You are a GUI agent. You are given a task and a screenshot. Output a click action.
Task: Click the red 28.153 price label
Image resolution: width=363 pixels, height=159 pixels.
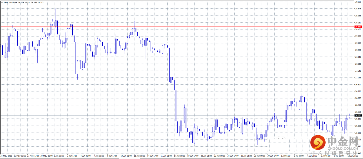[358, 27]
